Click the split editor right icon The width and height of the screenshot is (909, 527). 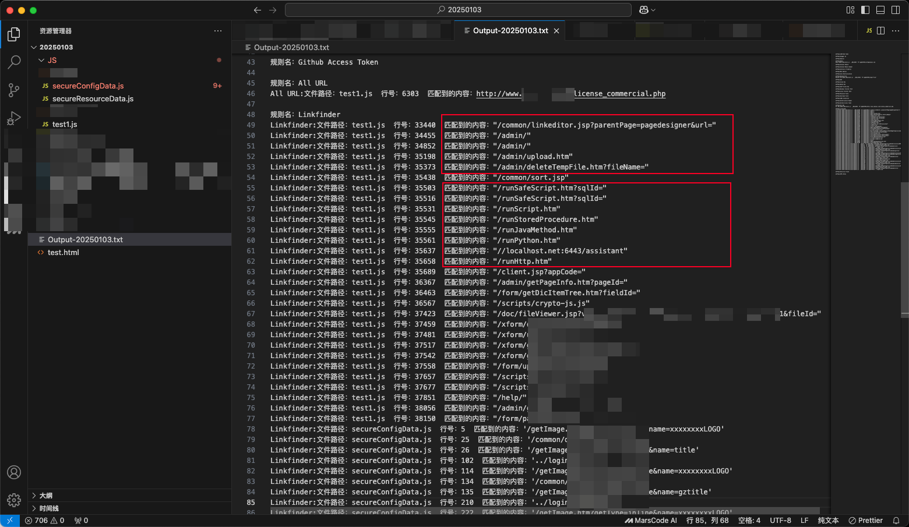coord(880,31)
